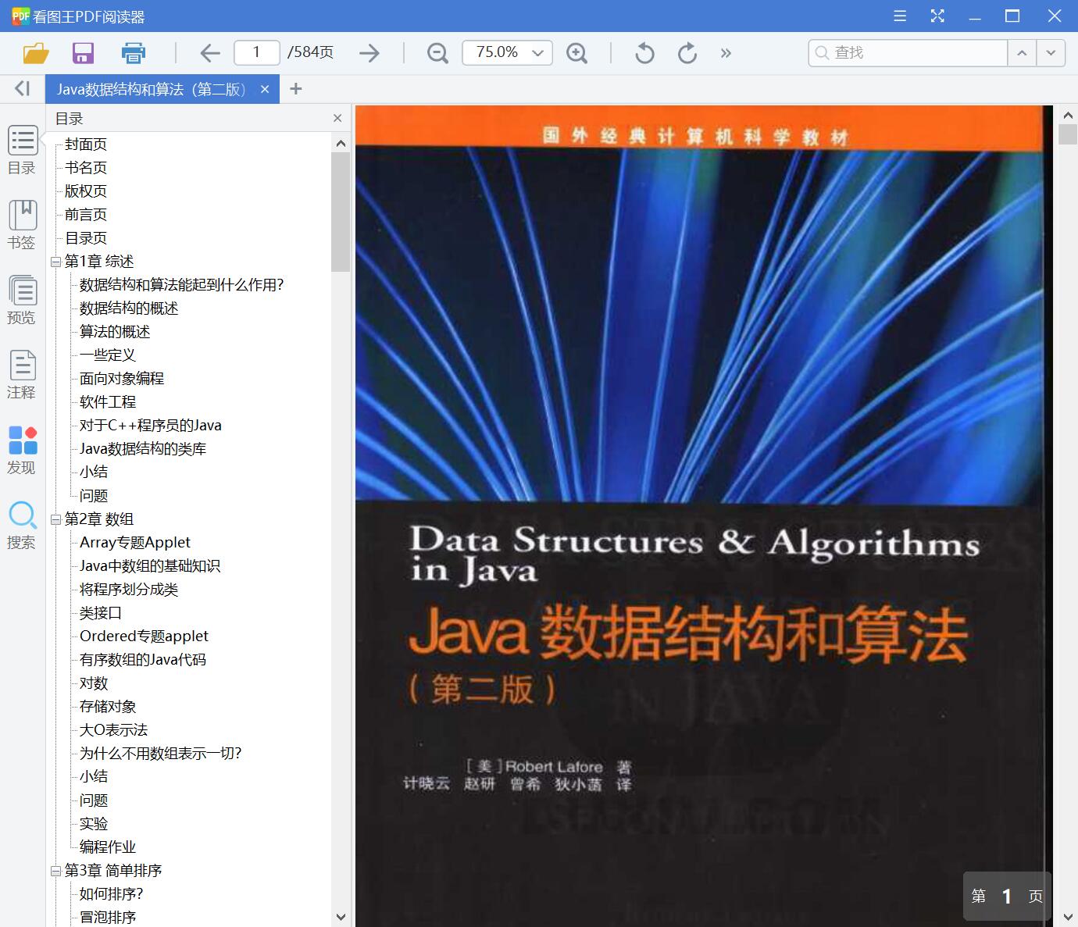Add a new tab with plus button
The image size is (1078, 927).
coord(295,89)
